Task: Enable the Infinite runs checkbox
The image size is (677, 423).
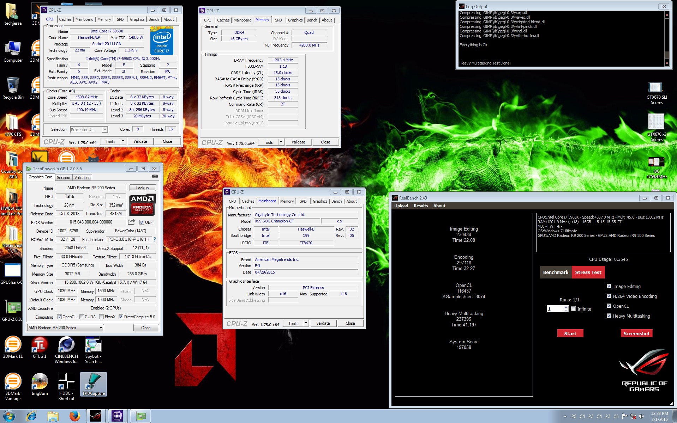Action: [574, 309]
